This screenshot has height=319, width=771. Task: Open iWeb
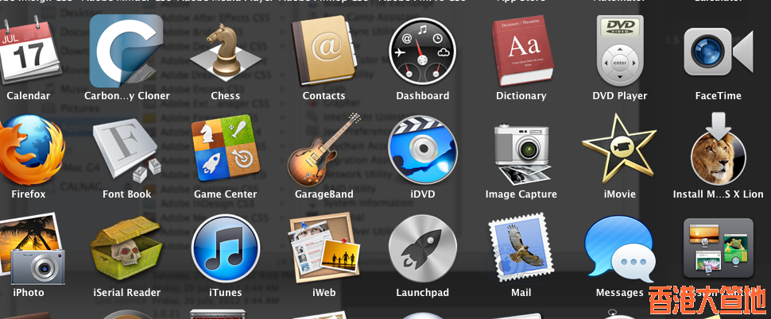pos(324,248)
